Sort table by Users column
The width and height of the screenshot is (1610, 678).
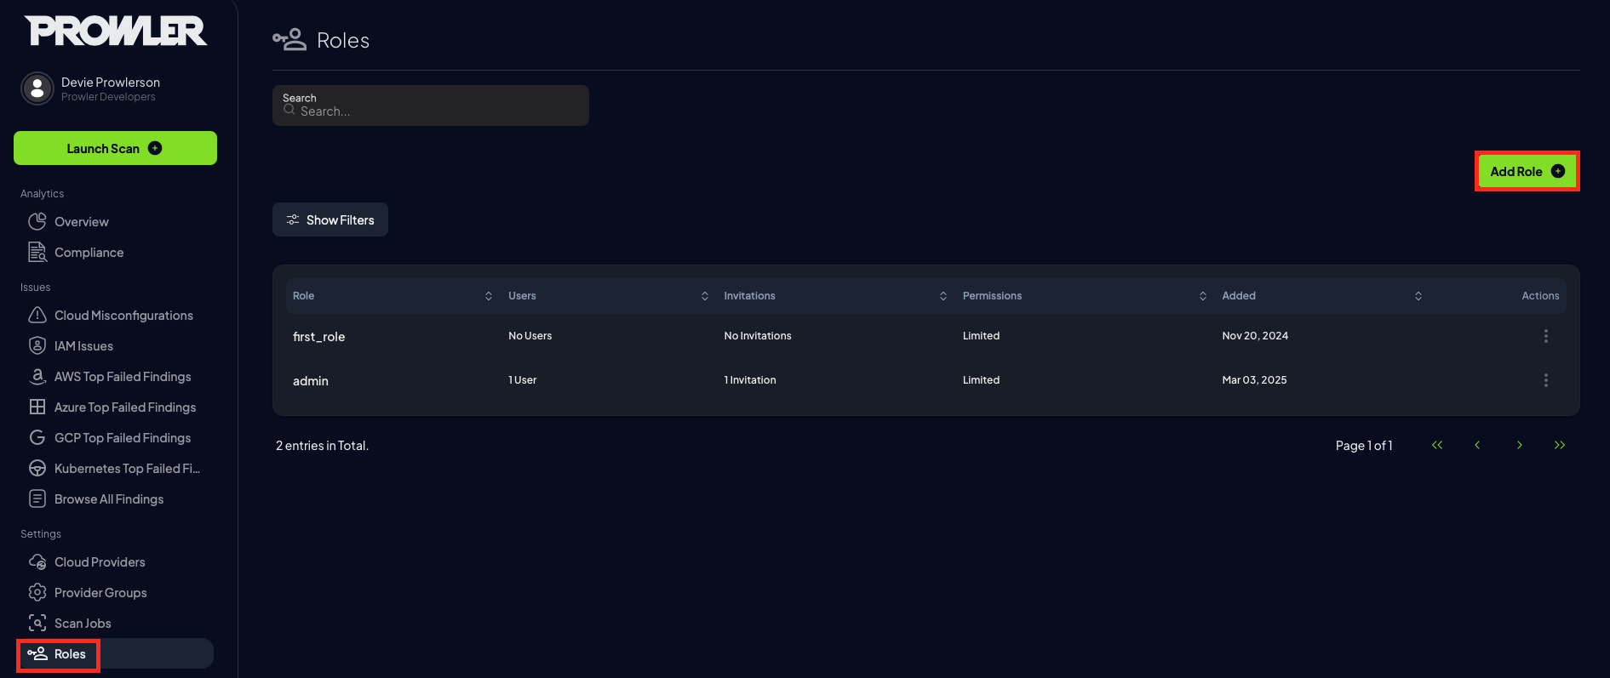click(x=705, y=296)
